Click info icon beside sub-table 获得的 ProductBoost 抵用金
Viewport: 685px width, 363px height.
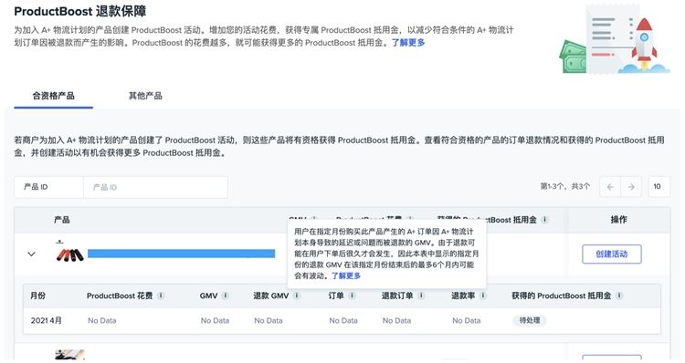(x=619, y=296)
